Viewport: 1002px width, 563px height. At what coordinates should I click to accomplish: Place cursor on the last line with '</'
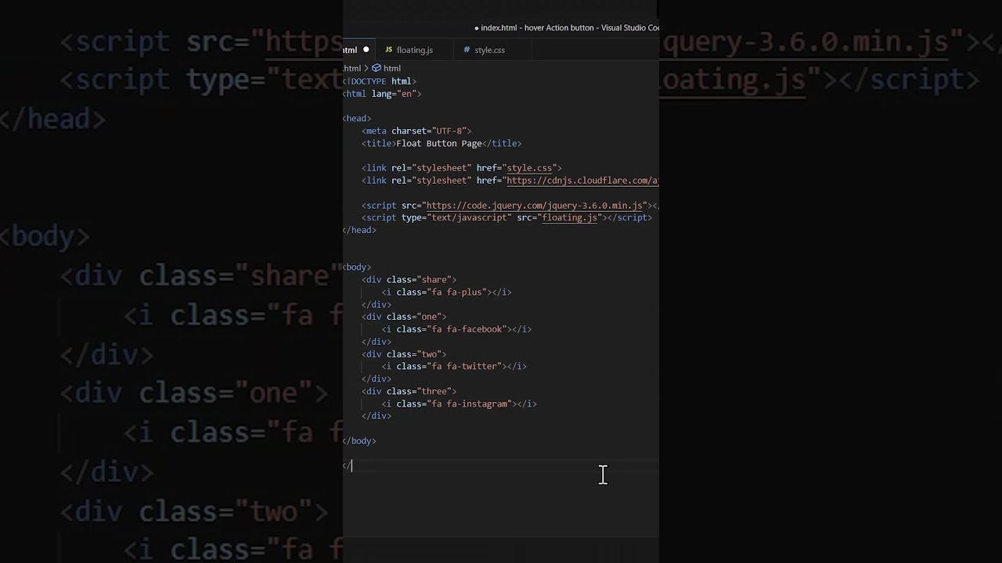[348, 466]
